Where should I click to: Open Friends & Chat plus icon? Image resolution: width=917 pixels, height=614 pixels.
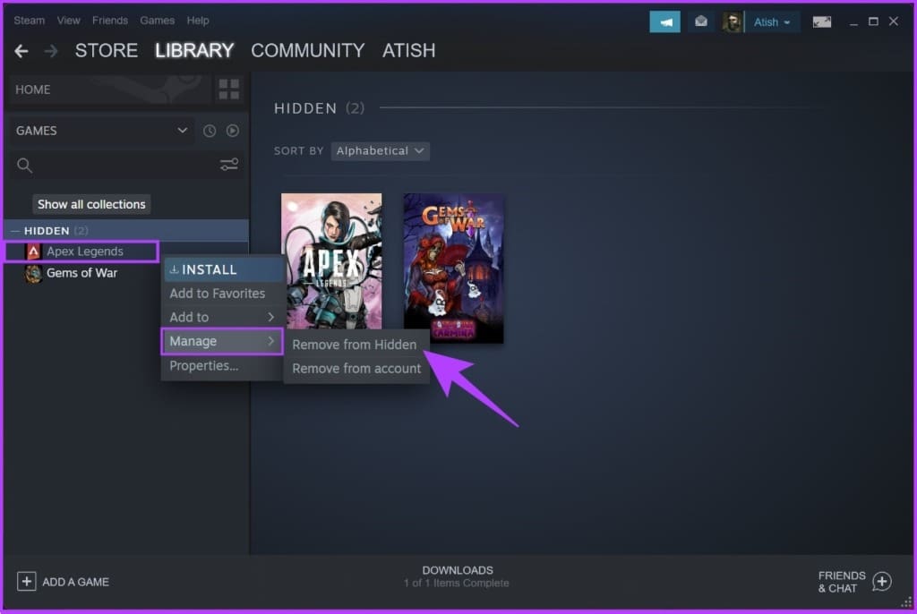(882, 581)
